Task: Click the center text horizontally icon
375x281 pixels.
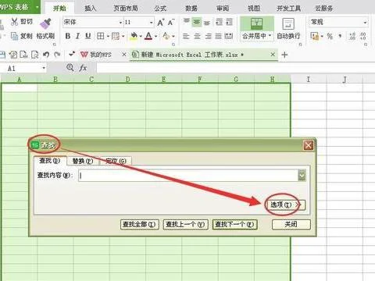Action: pyautogui.click(x=197, y=36)
